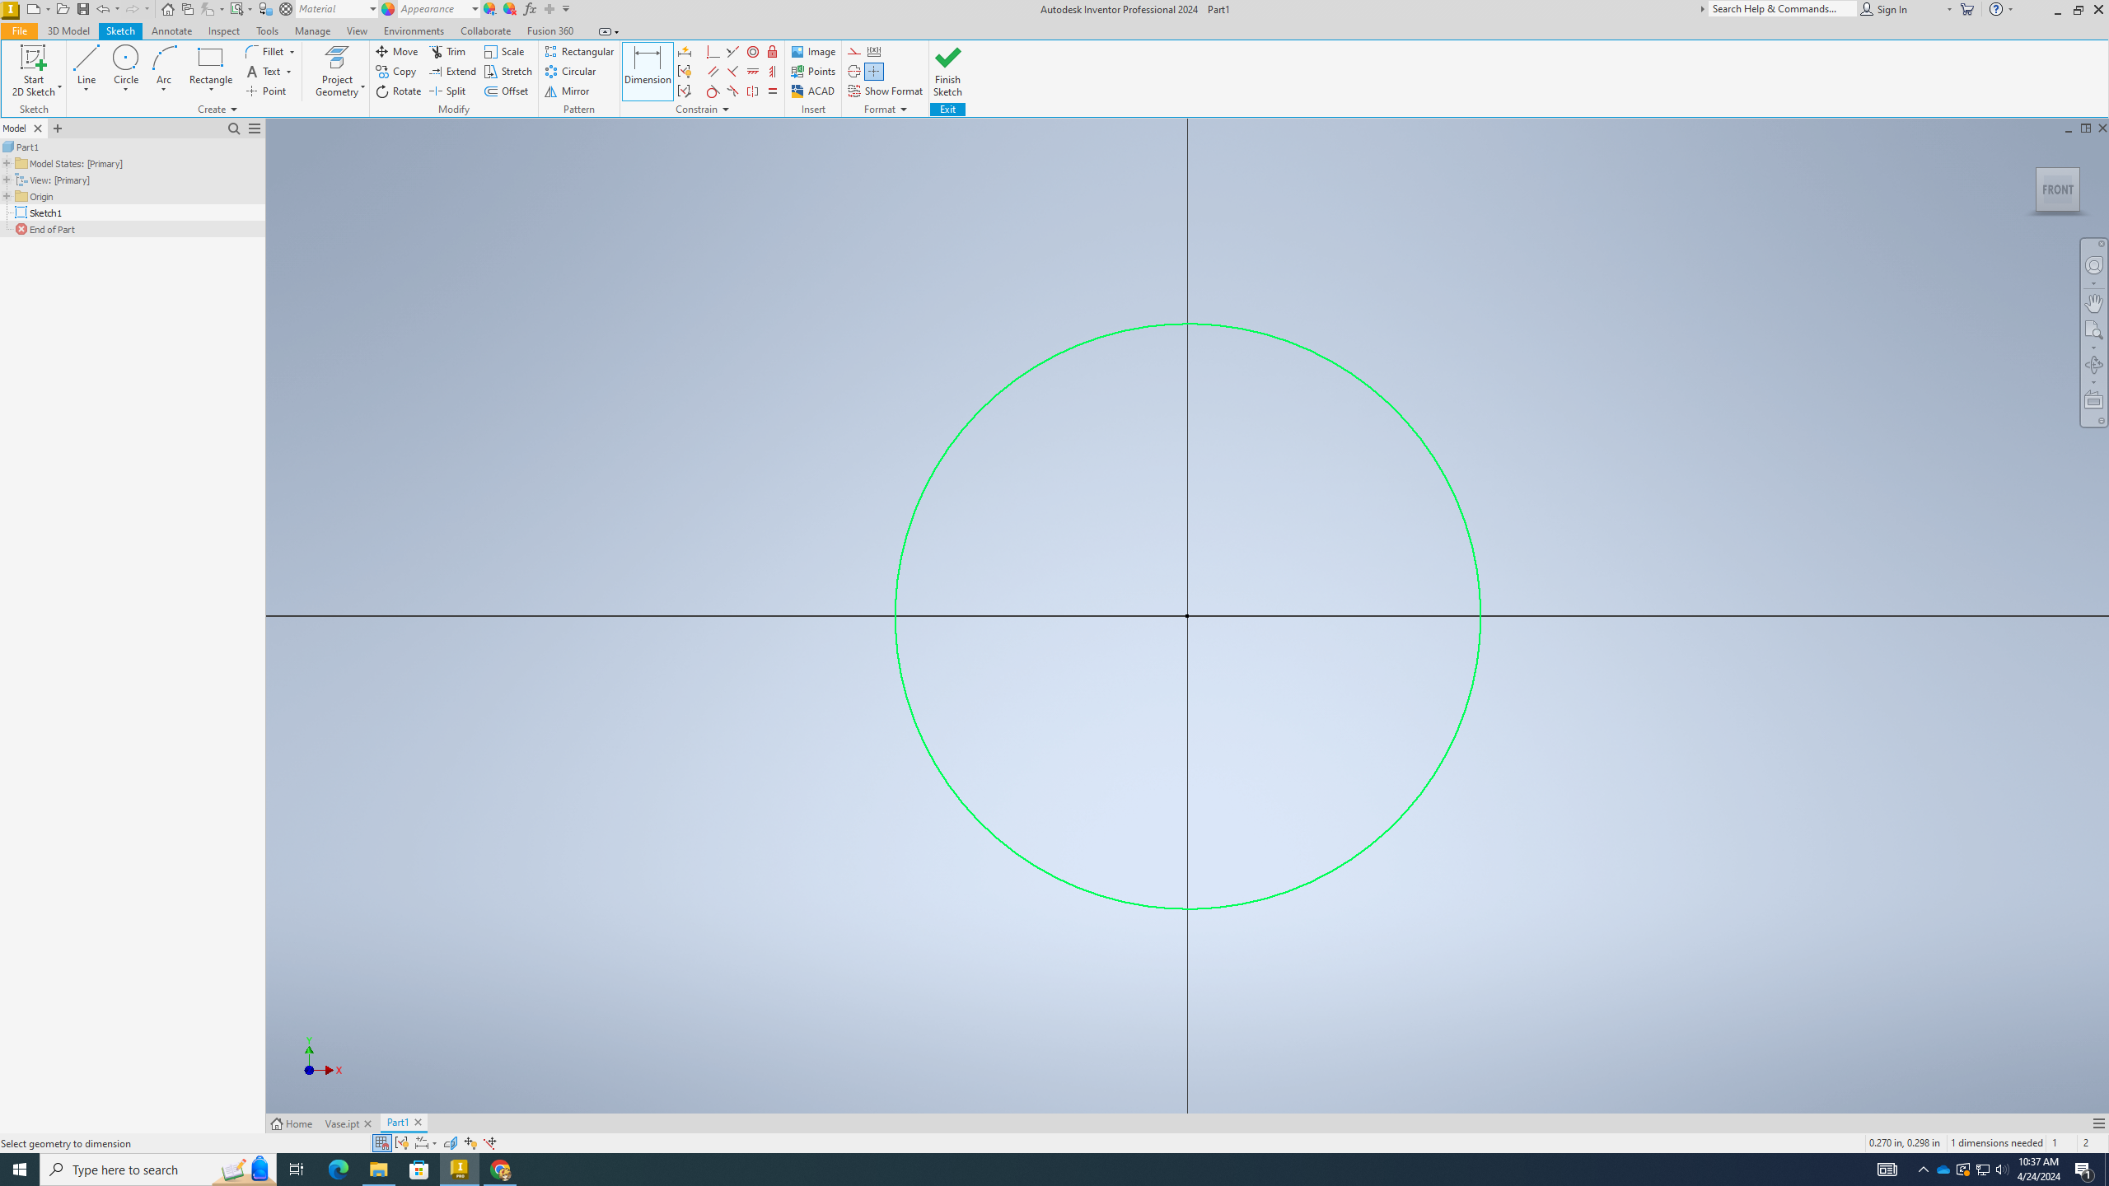Click the Image insert button
The height and width of the screenshot is (1186, 2109).
pyautogui.click(x=813, y=52)
